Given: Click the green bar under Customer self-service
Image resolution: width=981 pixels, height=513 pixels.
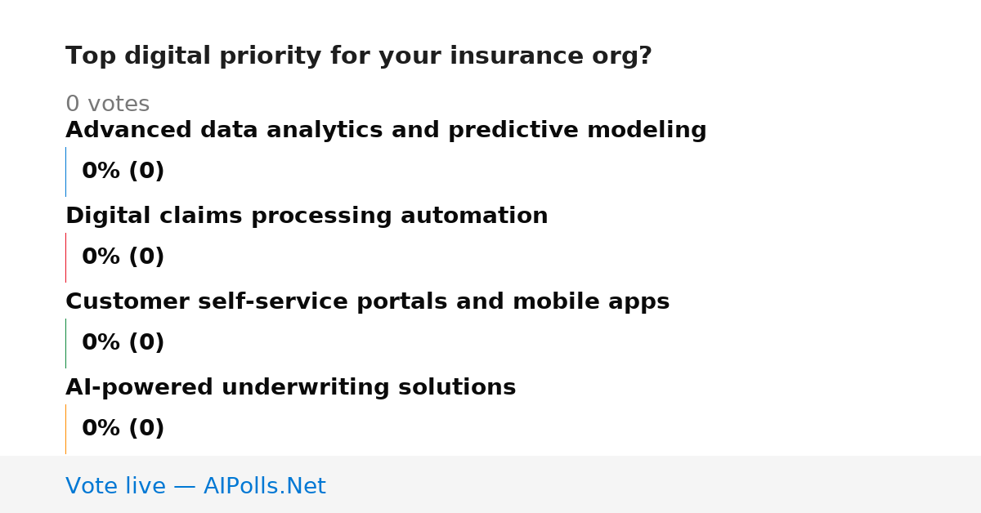Looking at the screenshot, I should 65,343.
